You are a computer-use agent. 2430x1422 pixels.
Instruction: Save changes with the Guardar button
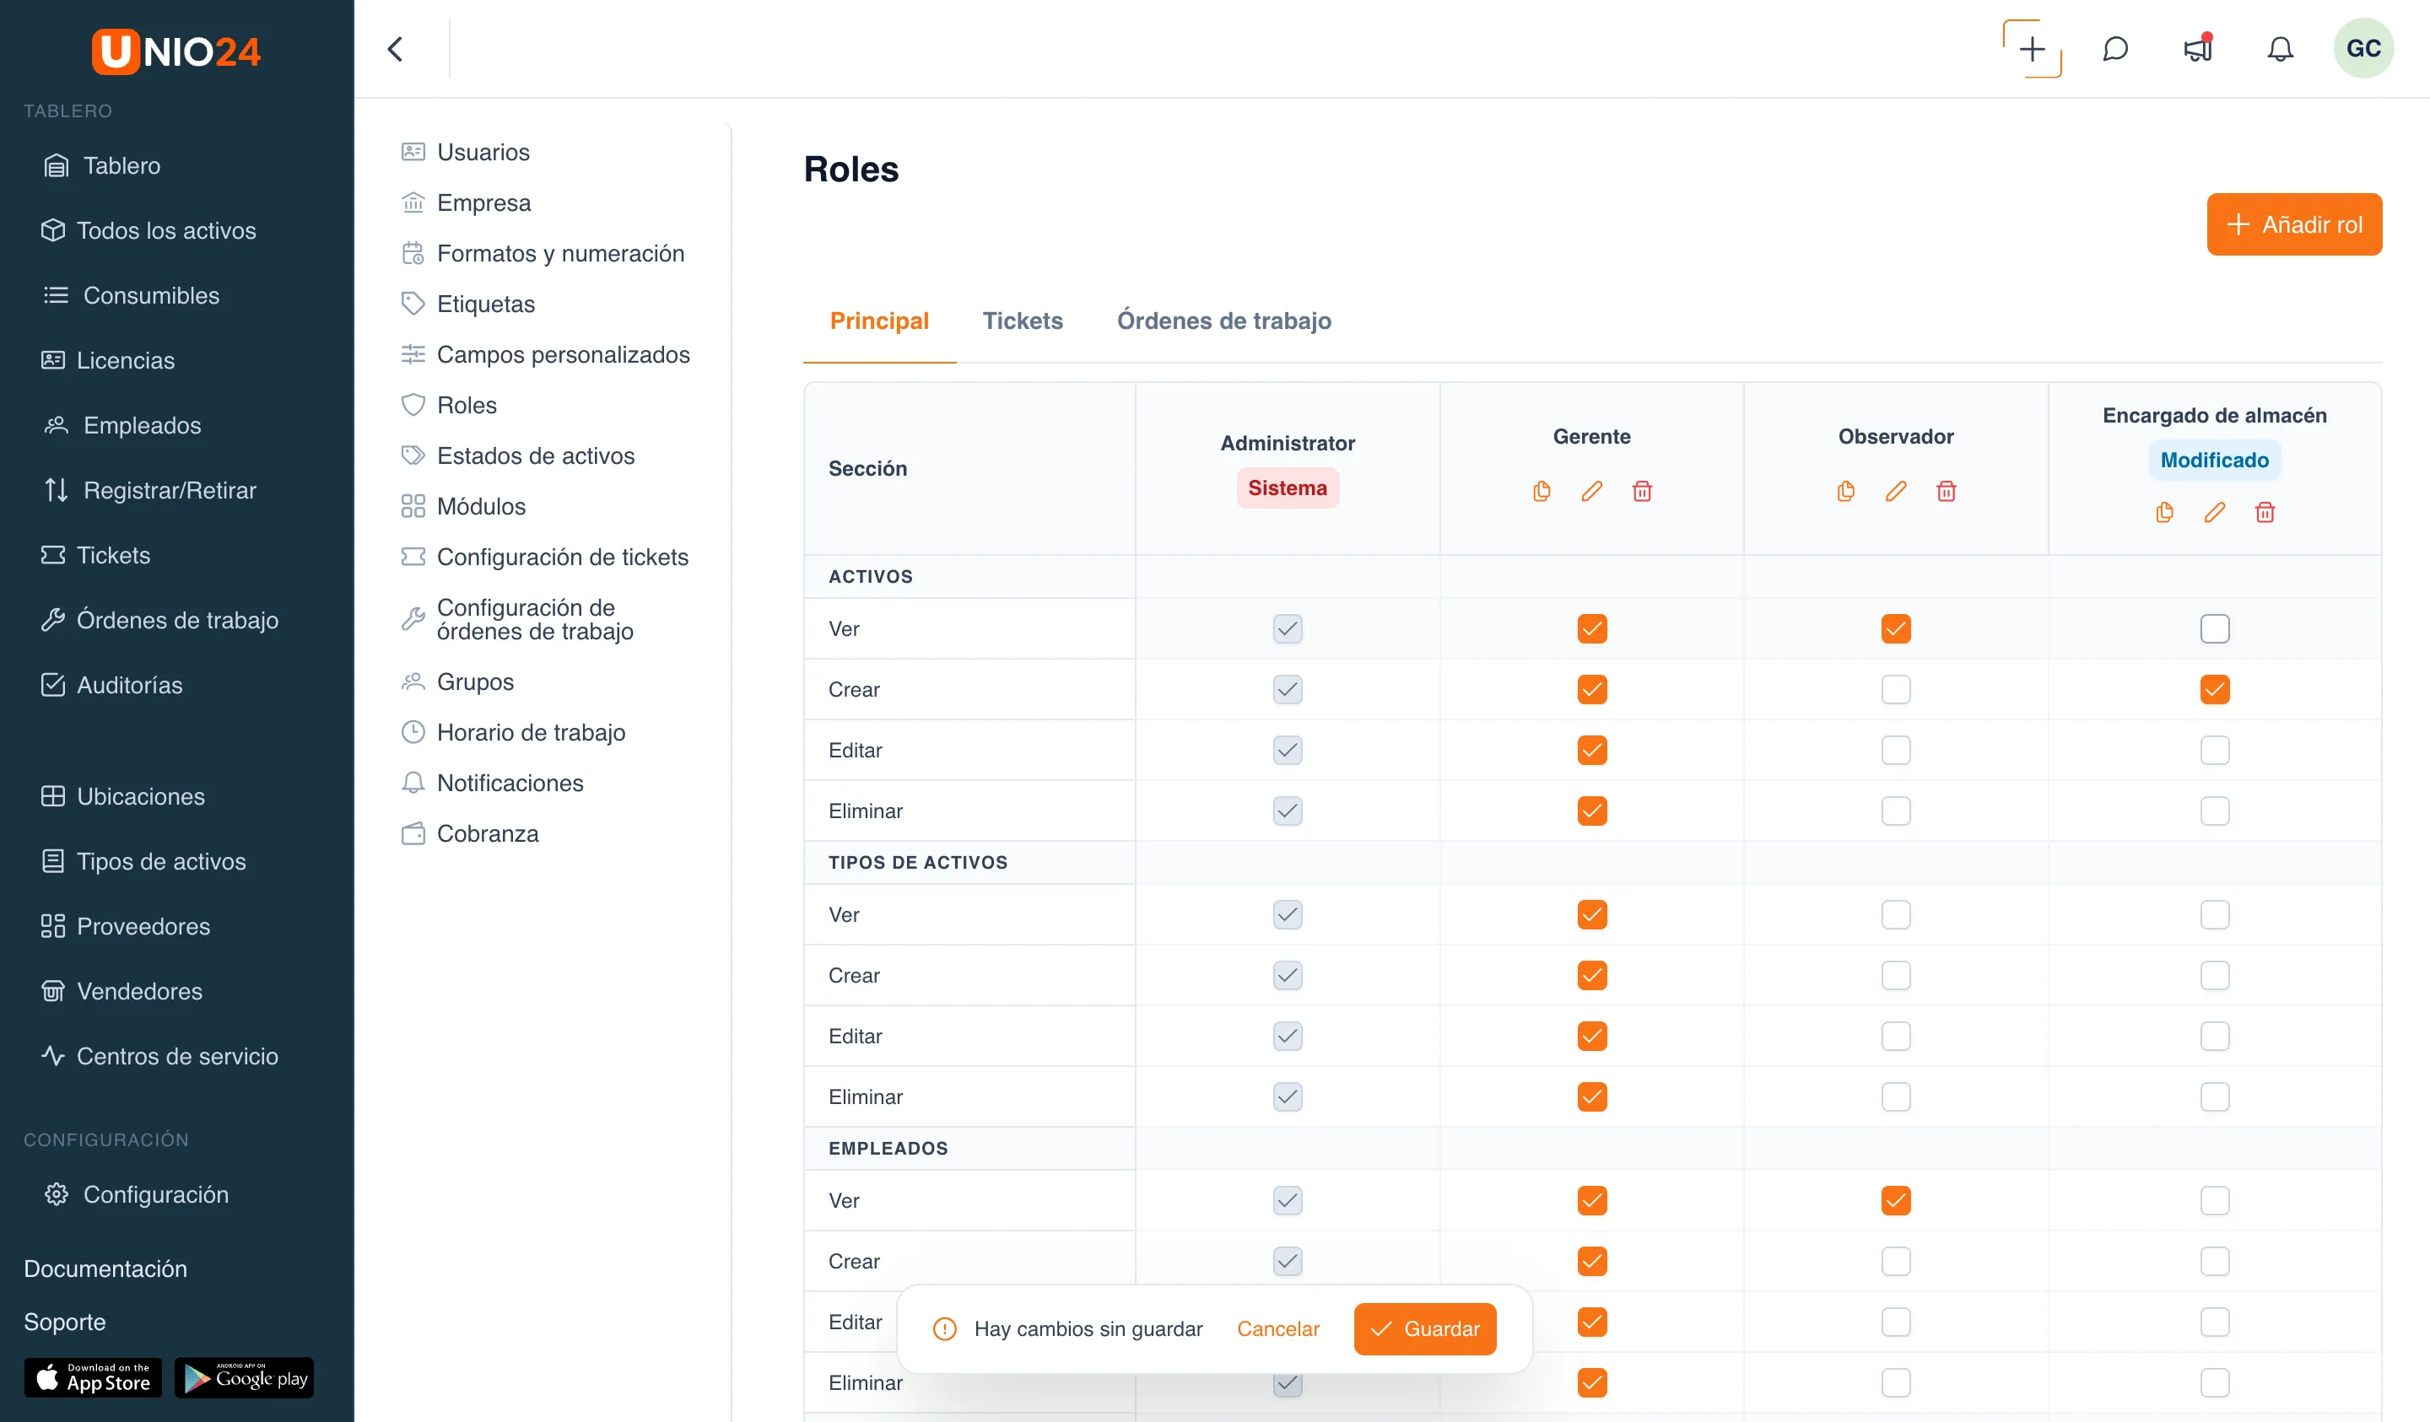(x=1424, y=1328)
